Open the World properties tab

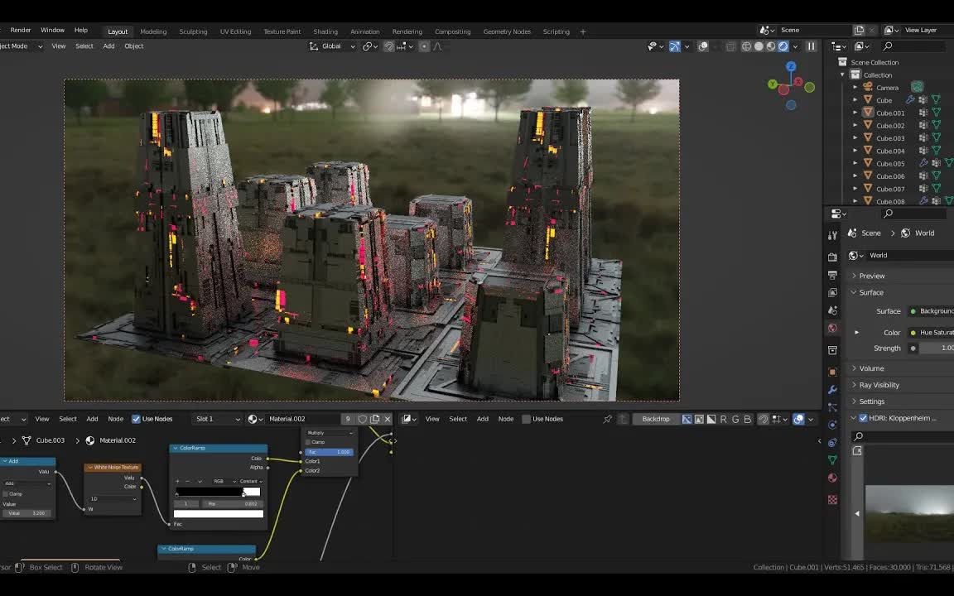click(x=832, y=329)
